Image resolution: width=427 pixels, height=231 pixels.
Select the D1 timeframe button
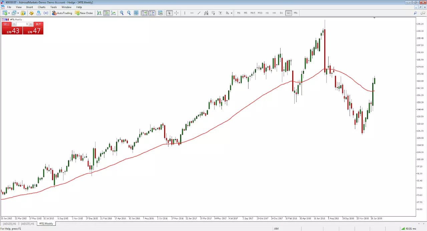(x=282, y=13)
